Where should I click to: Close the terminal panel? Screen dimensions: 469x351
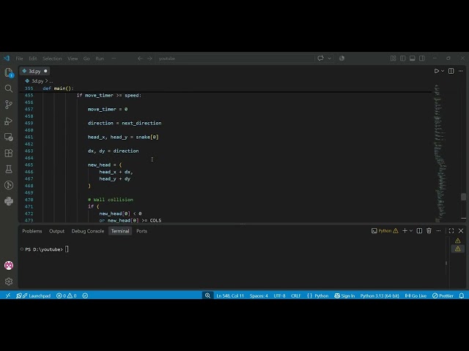[461, 231]
